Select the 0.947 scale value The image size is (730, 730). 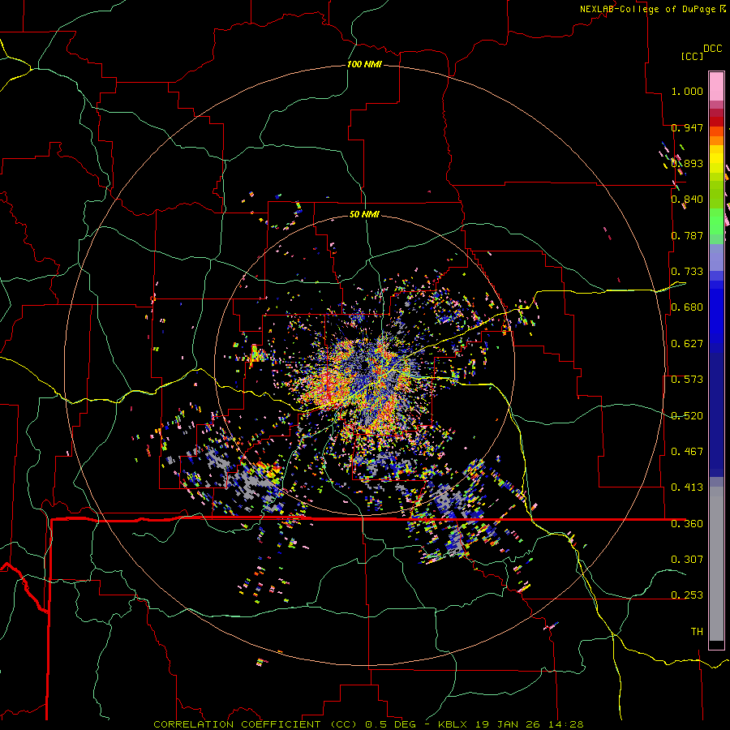687,127
